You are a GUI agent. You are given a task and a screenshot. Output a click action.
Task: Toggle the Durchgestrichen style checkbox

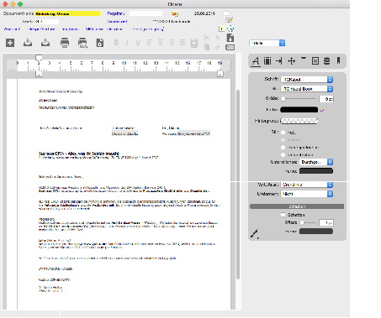point(283,147)
